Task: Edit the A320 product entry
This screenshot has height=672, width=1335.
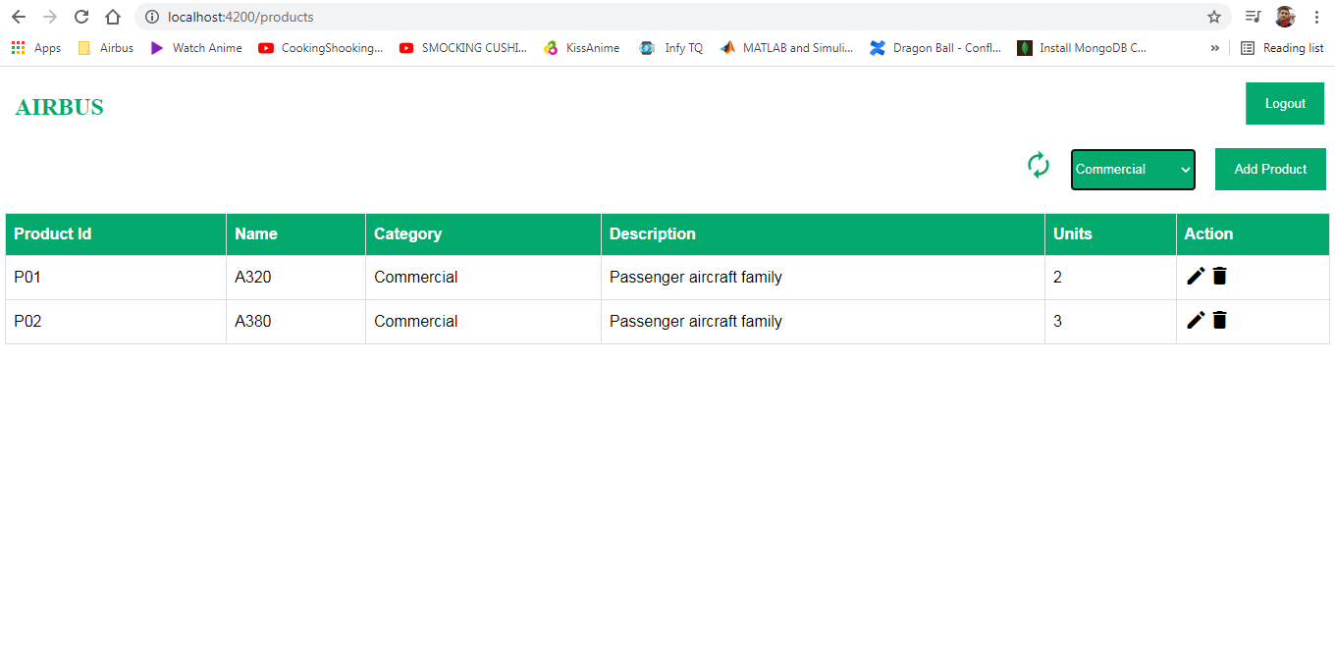Action: pyautogui.click(x=1196, y=276)
